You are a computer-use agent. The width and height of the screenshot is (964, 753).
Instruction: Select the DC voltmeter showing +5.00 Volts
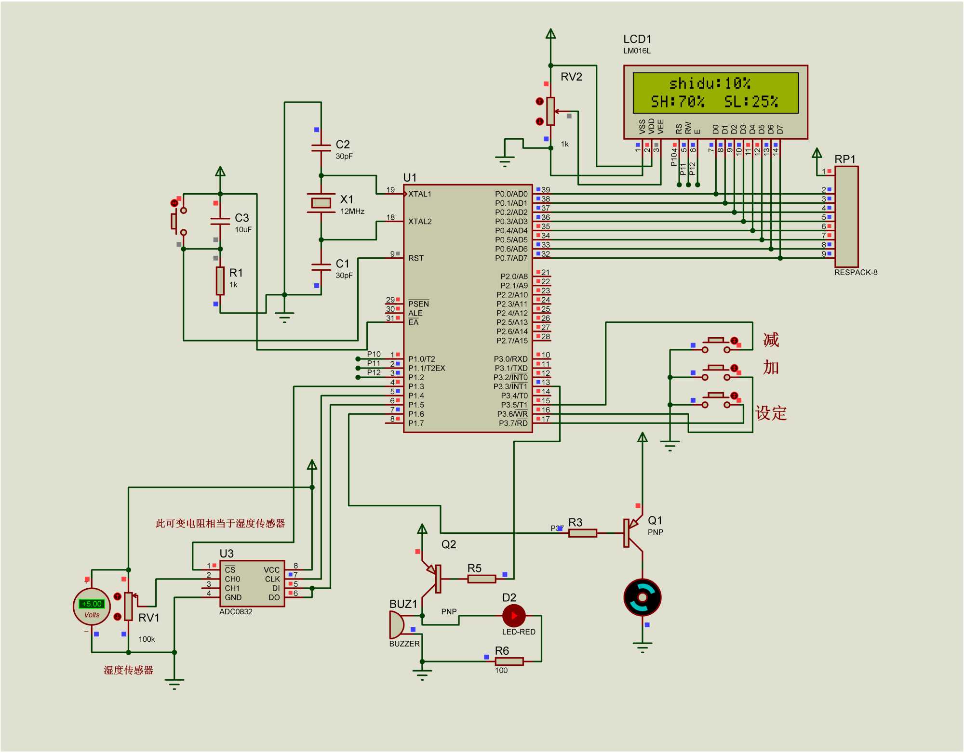click(92, 607)
